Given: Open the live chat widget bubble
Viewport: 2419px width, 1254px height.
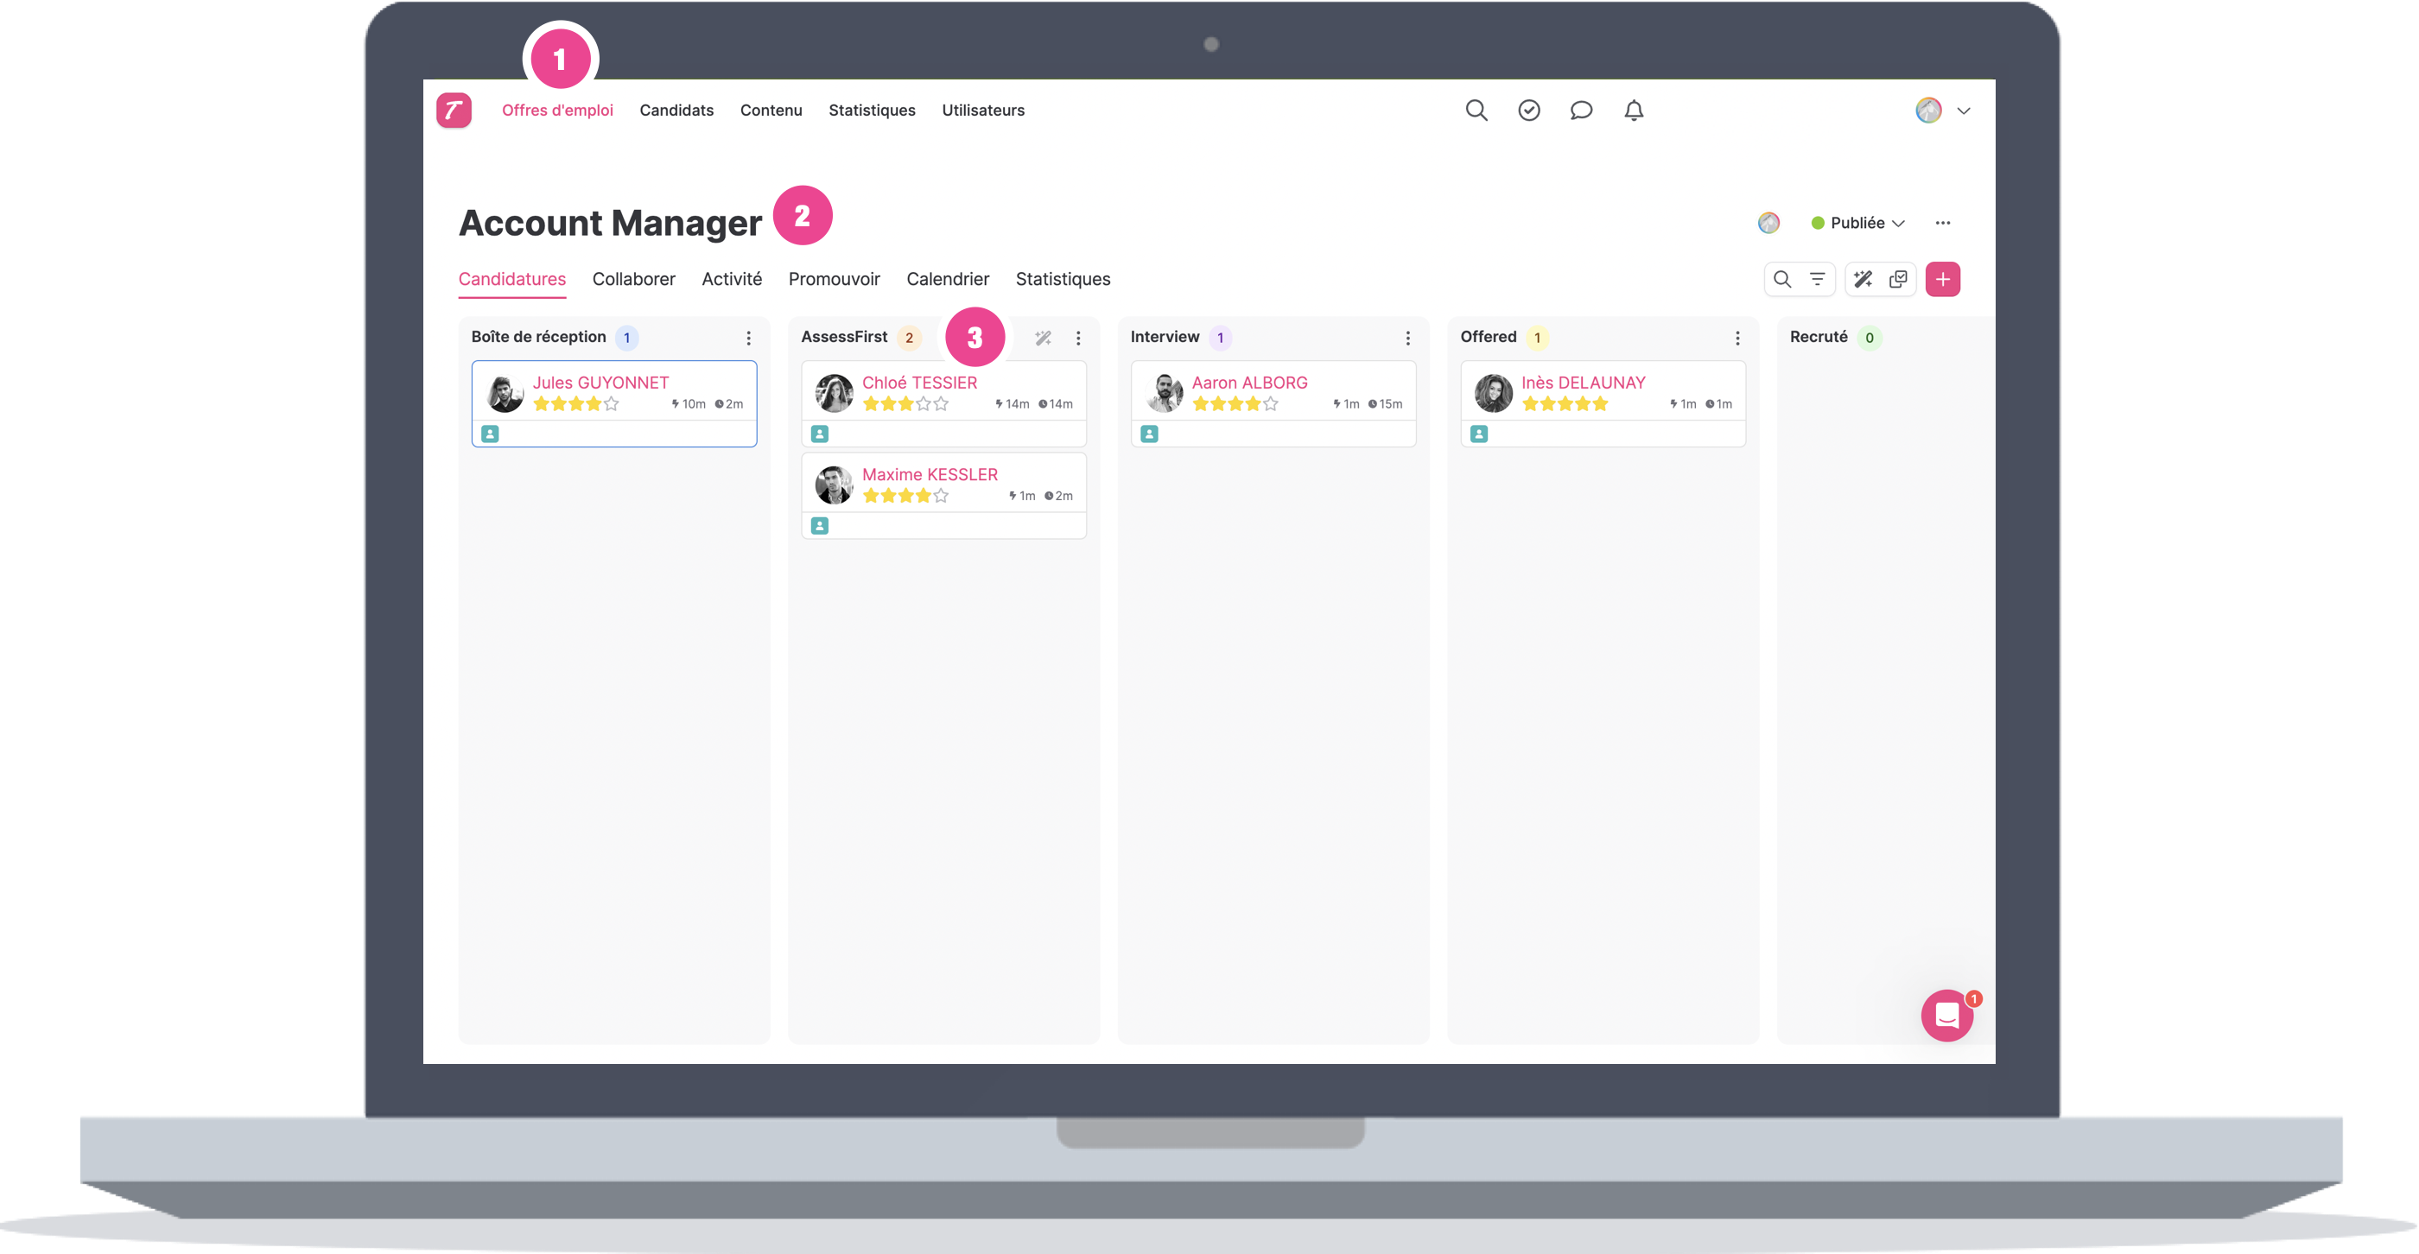Looking at the screenshot, I should point(1946,1016).
